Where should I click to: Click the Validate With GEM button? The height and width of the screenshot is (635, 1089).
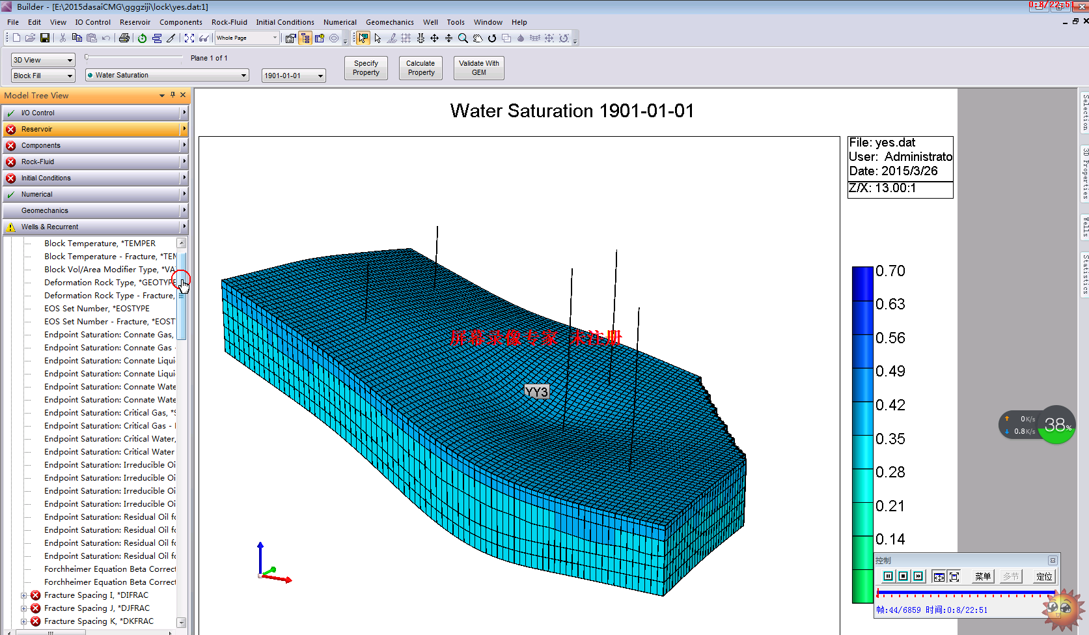point(479,68)
